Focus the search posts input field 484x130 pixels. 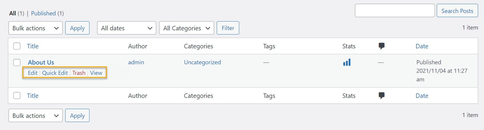395,11
